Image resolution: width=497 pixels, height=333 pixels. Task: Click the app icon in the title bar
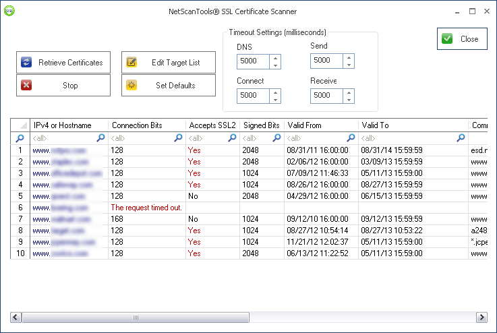pyautogui.click(x=9, y=11)
